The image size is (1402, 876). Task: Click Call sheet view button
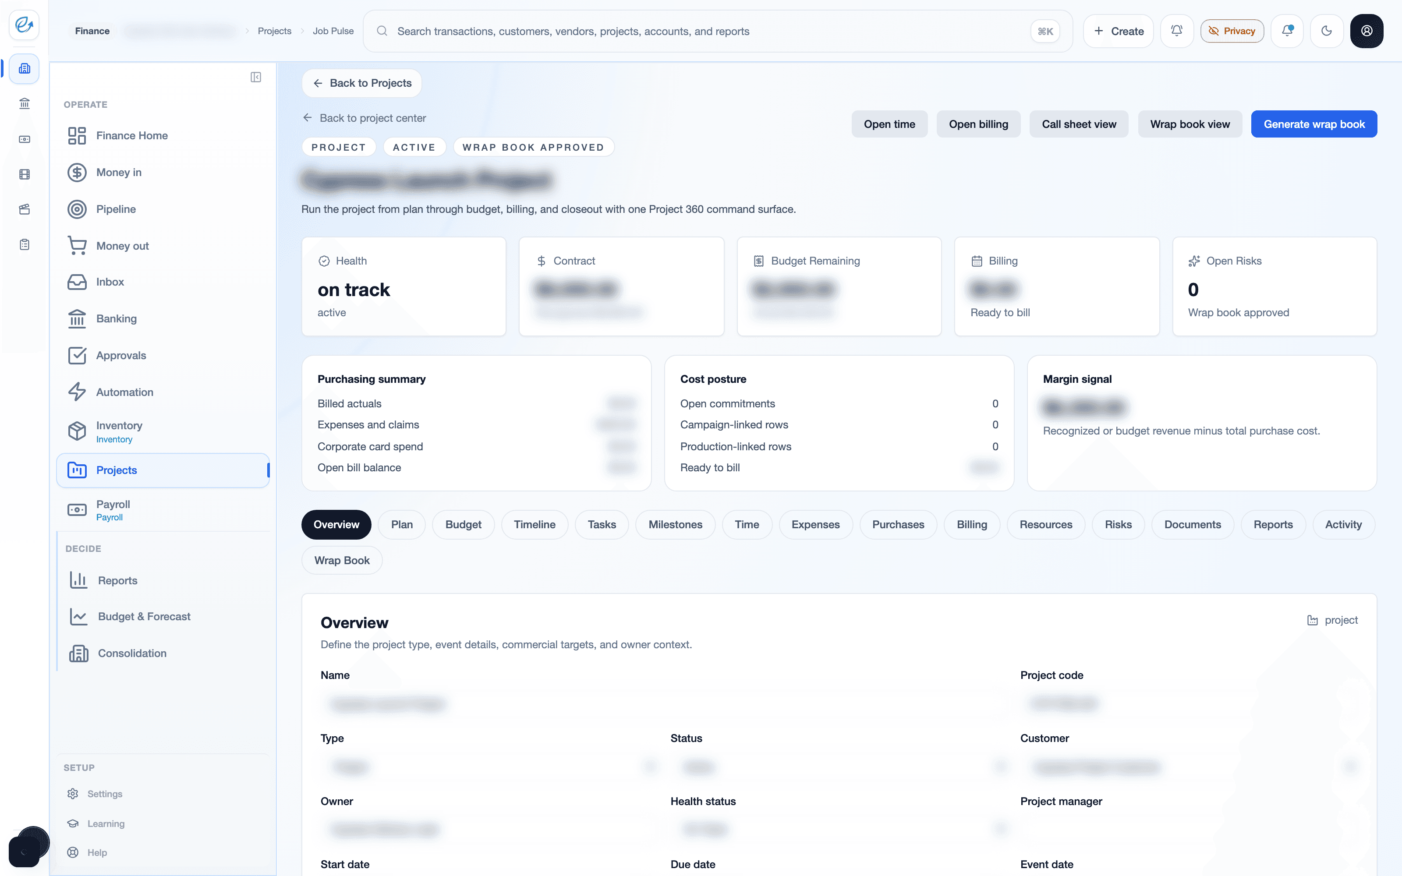pyautogui.click(x=1079, y=124)
